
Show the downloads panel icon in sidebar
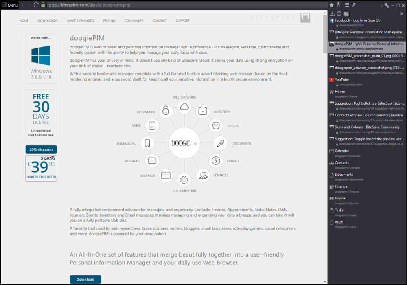click(x=332, y=14)
